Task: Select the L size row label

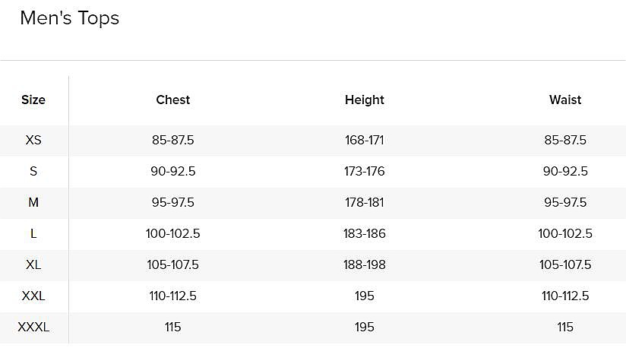Action: (33, 234)
